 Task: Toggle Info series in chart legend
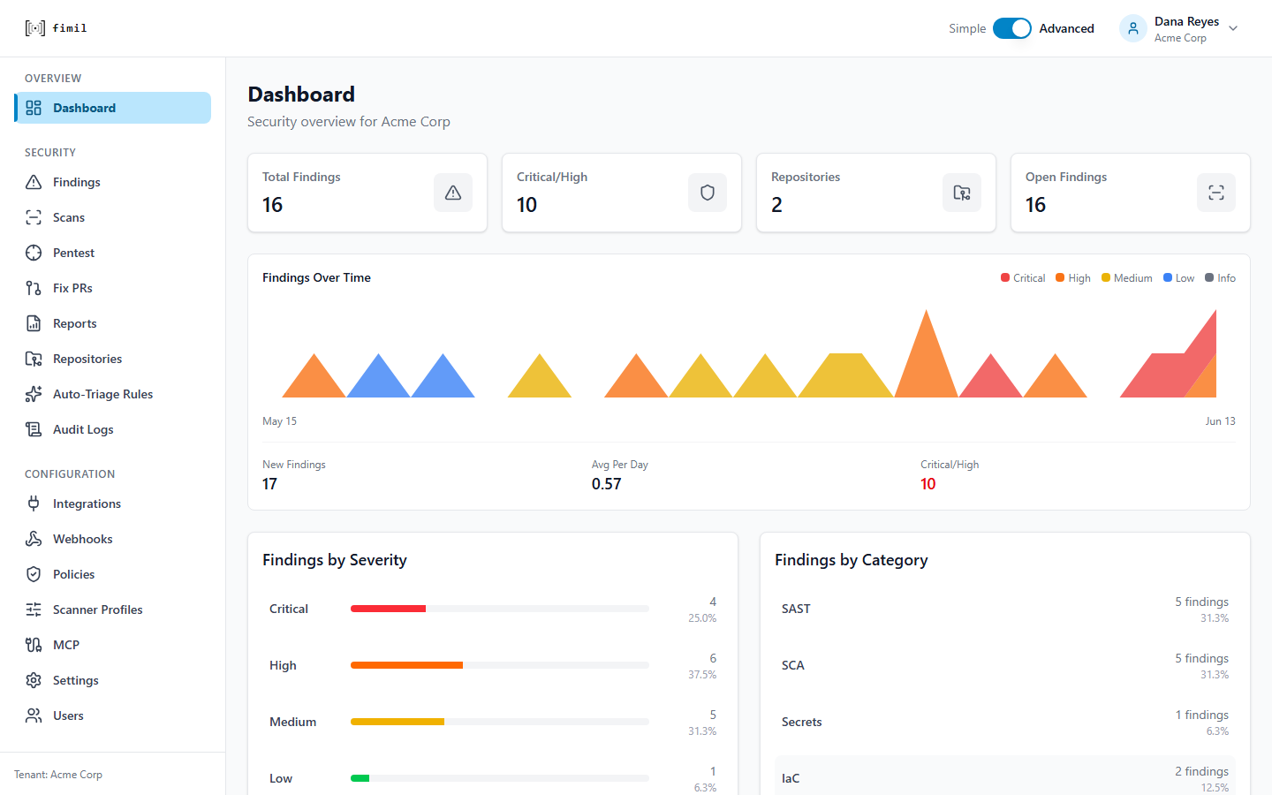click(x=1221, y=278)
